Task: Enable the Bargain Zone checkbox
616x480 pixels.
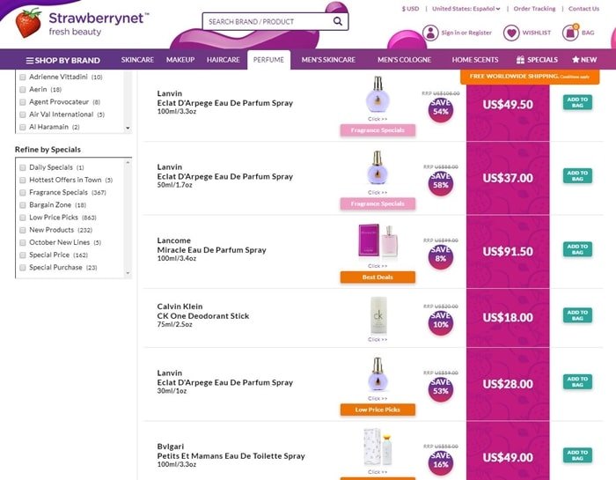Action: tap(23, 205)
